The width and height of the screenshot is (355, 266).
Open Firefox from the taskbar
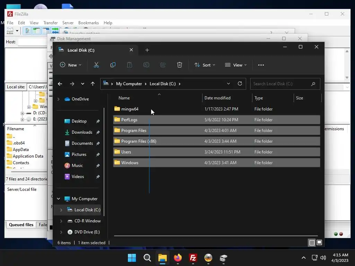(x=178, y=258)
